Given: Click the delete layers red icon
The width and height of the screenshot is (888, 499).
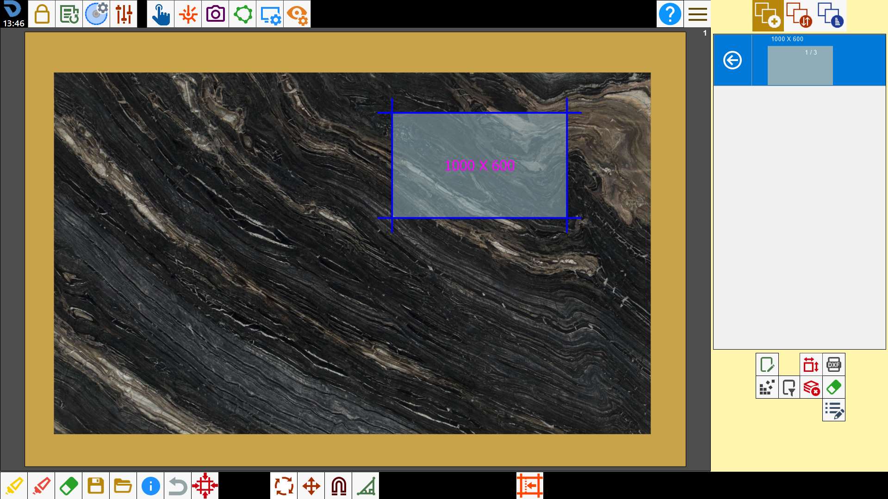Looking at the screenshot, I should point(811,387).
